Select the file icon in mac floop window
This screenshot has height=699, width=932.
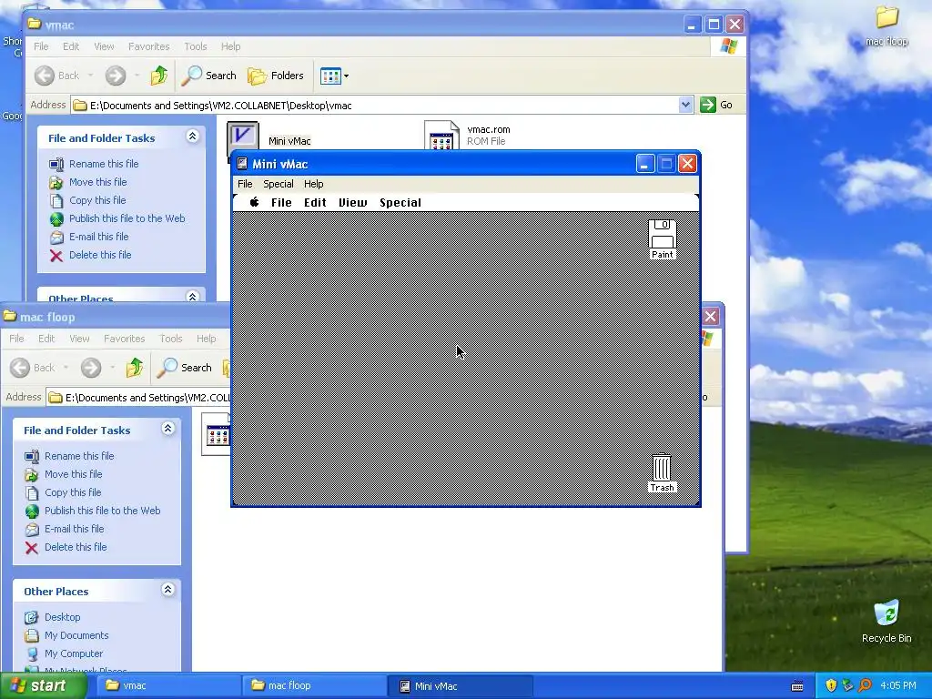click(x=216, y=434)
